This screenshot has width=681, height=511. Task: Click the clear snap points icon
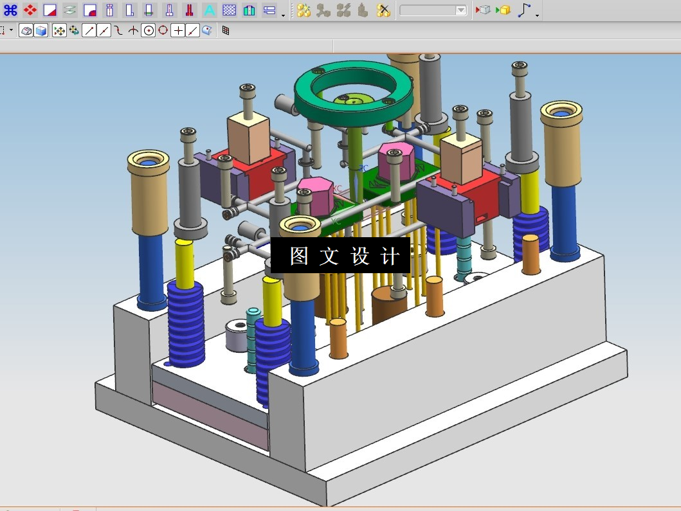coord(74,30)
